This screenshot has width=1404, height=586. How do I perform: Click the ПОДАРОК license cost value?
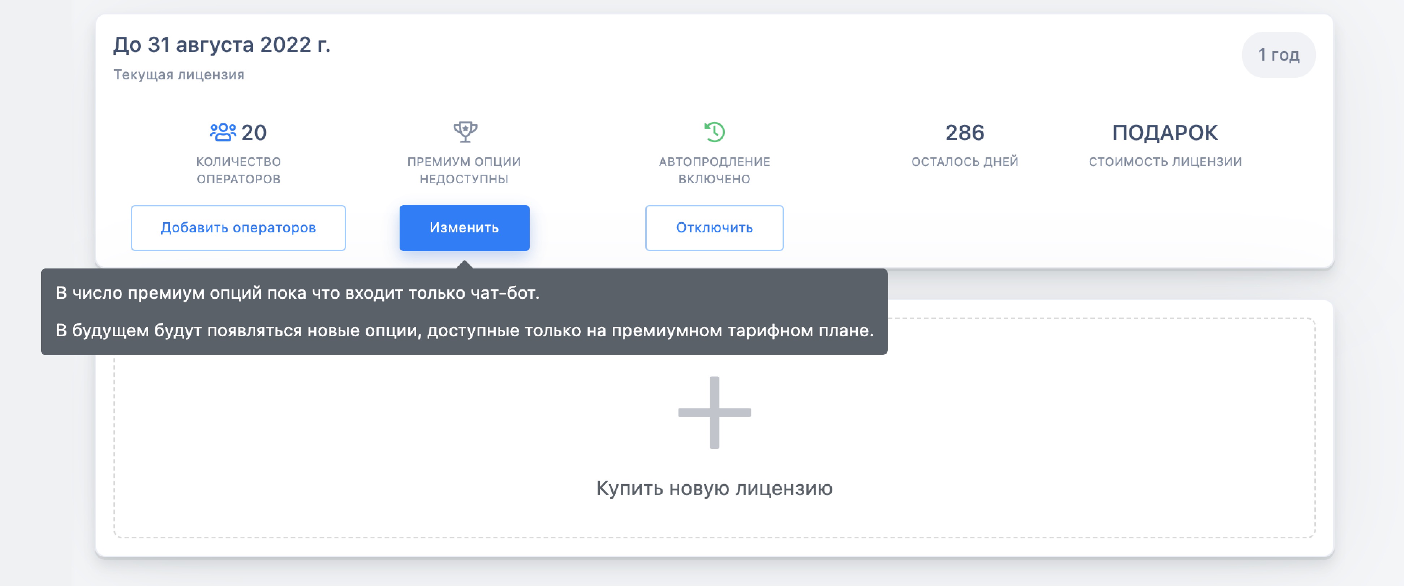pyautogui.click(x=1165, y=133)
